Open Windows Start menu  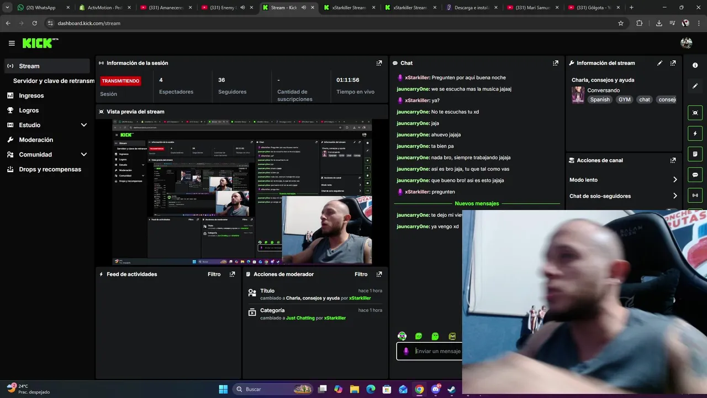[223, 389]
